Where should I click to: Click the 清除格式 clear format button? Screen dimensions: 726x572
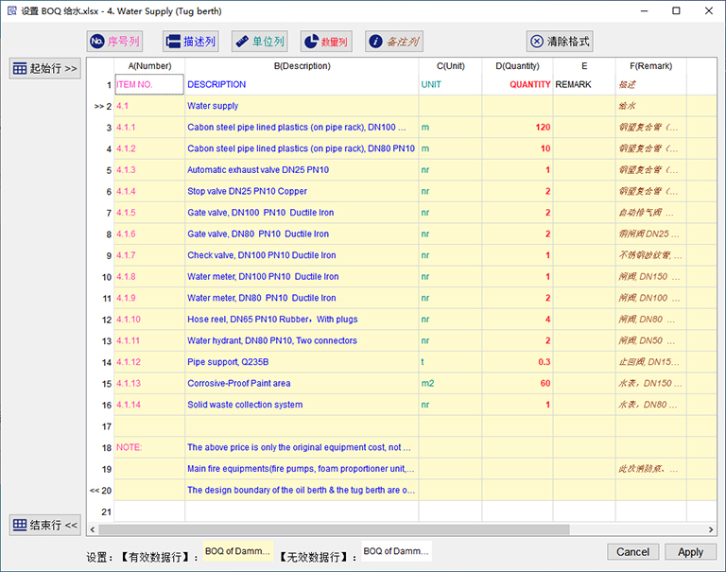[560, 42]
